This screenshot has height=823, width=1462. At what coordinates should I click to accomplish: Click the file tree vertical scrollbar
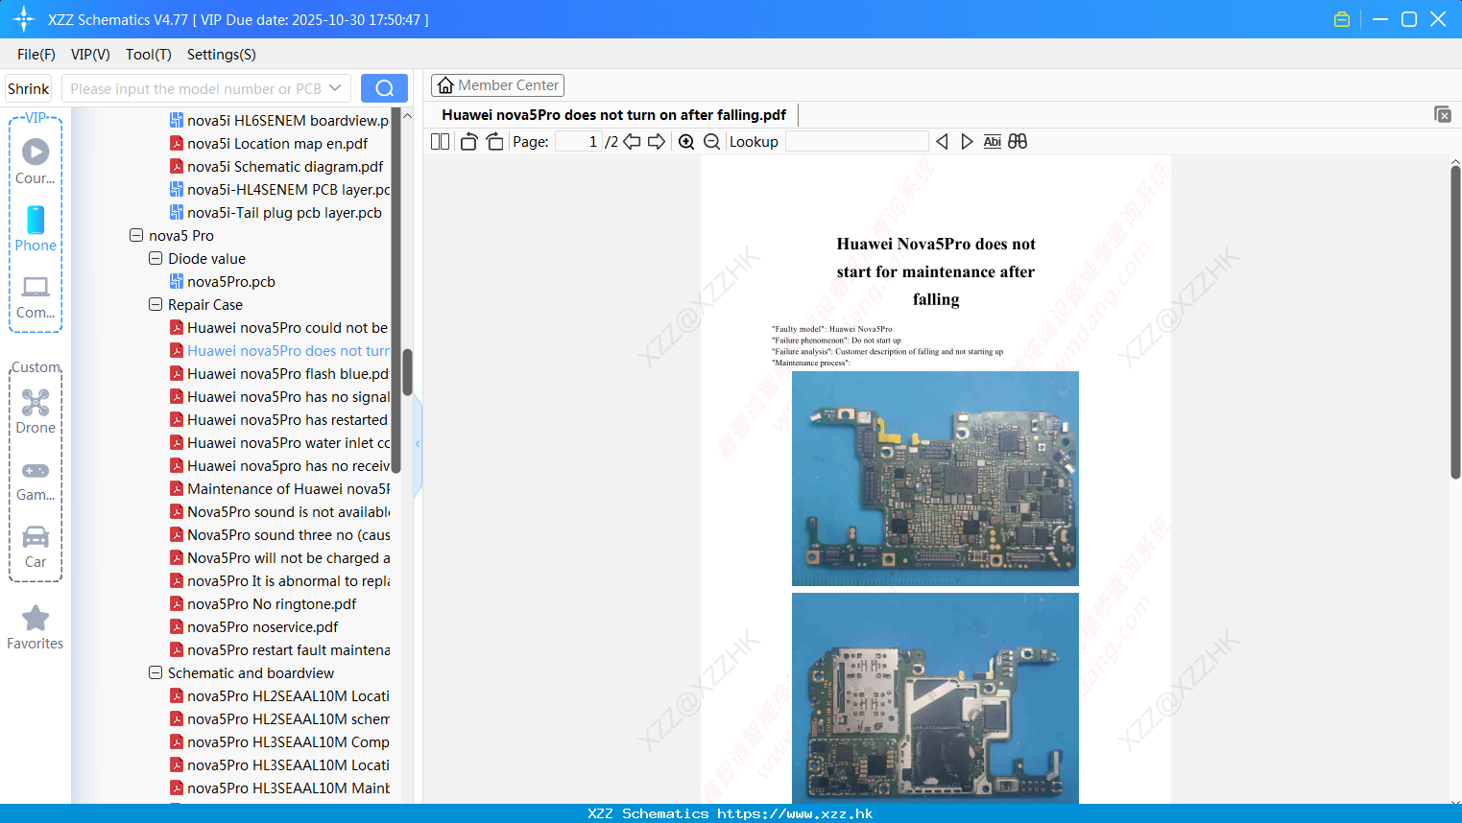click(407, 372)
